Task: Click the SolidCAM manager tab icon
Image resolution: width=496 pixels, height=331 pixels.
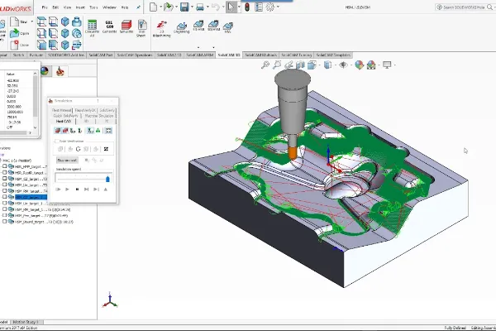Action: [60, 71]
